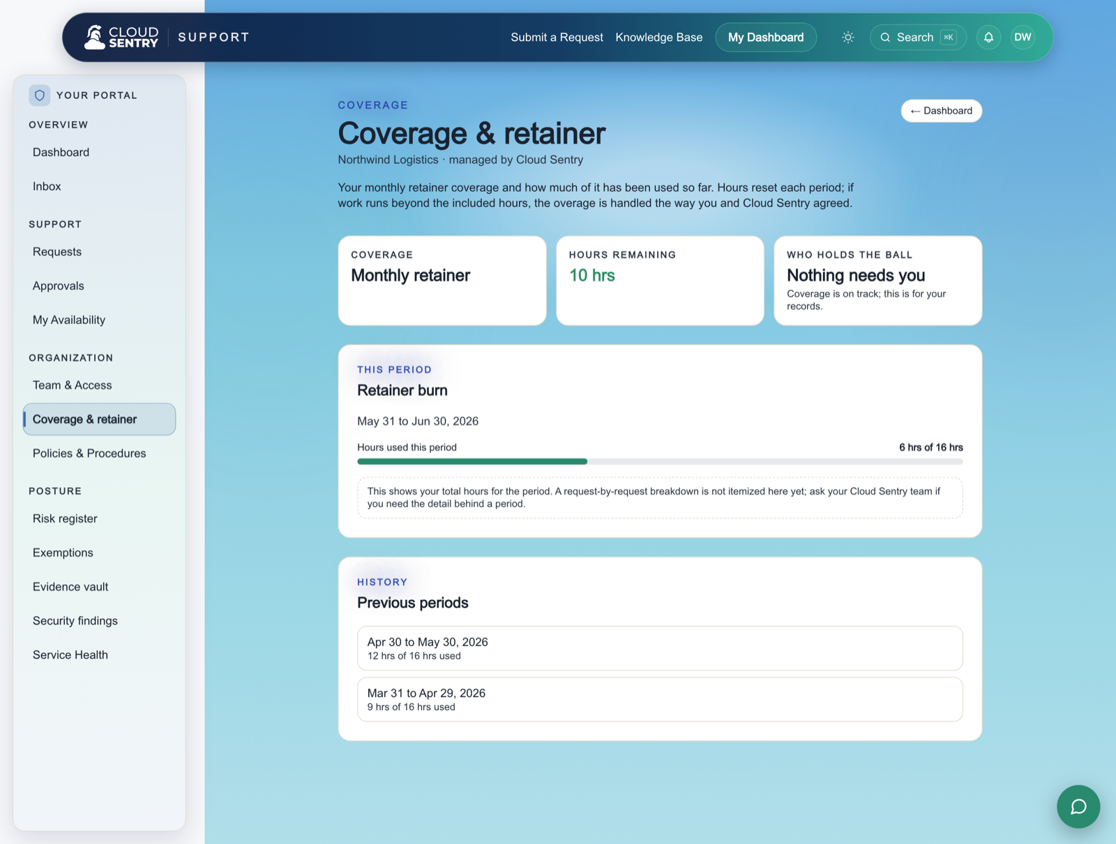Open the Search box
1116x844 pixels.
(918, 38)
